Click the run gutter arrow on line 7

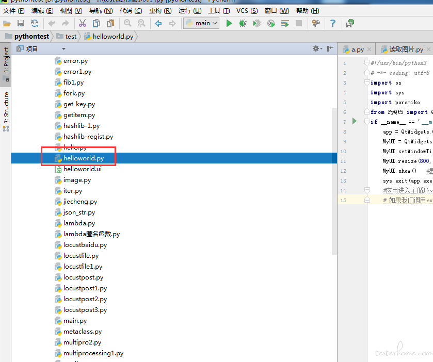coord(355,121)
